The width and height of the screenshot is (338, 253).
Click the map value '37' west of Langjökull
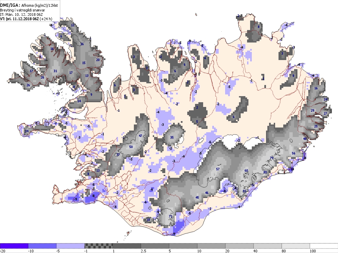click(118, 155)
